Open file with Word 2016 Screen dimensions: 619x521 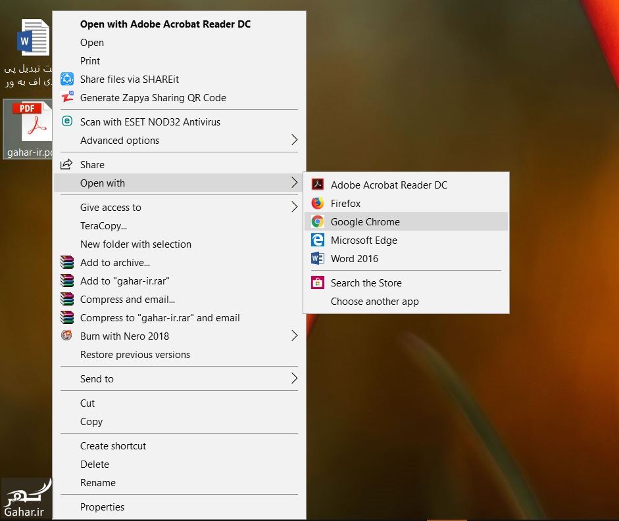(x=407, y=259)
